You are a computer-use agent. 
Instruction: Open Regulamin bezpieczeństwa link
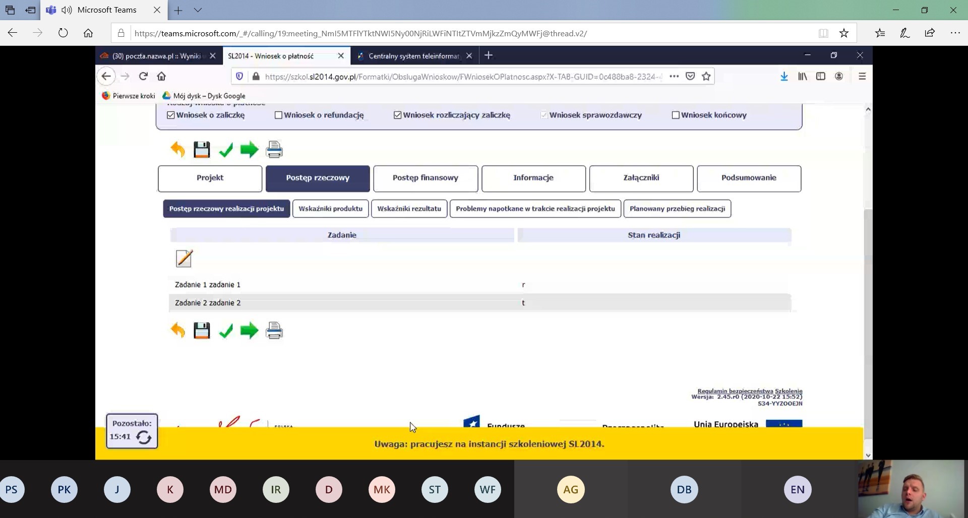[x=735, y=391]
